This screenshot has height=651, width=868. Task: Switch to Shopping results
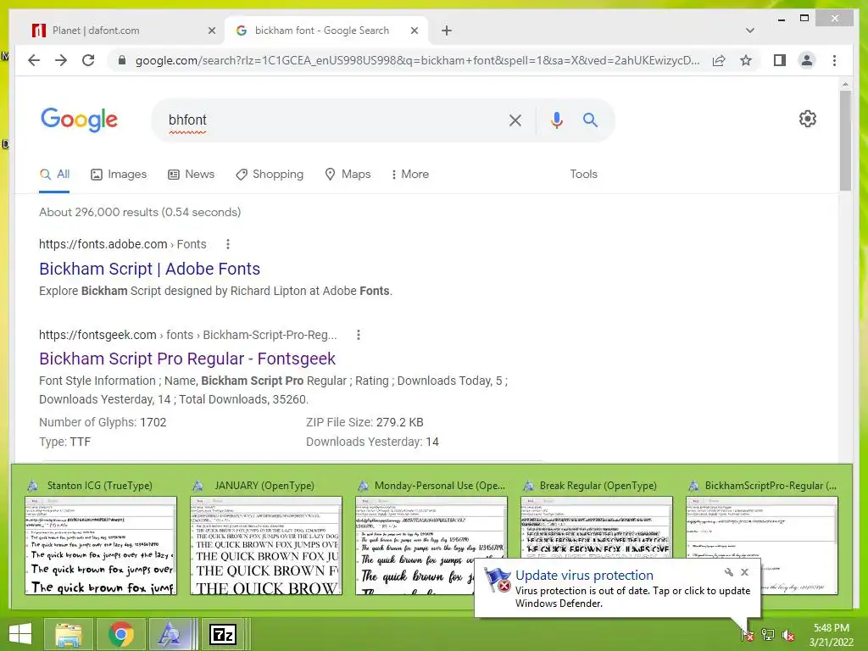pos(270,175)
